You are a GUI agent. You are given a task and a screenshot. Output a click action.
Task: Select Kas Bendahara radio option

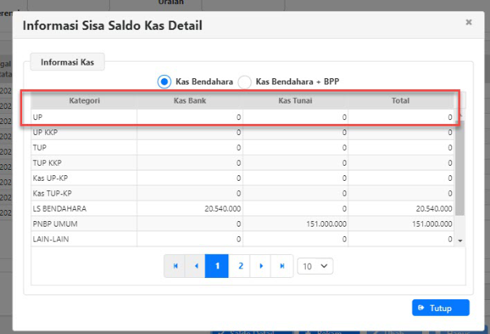(164, 81)
